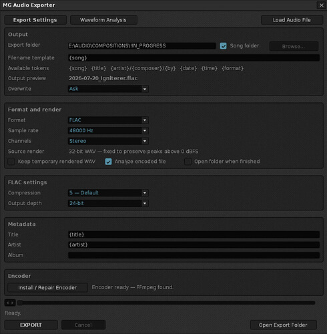Open the Compression level dropdown

(x=108, y=193)
